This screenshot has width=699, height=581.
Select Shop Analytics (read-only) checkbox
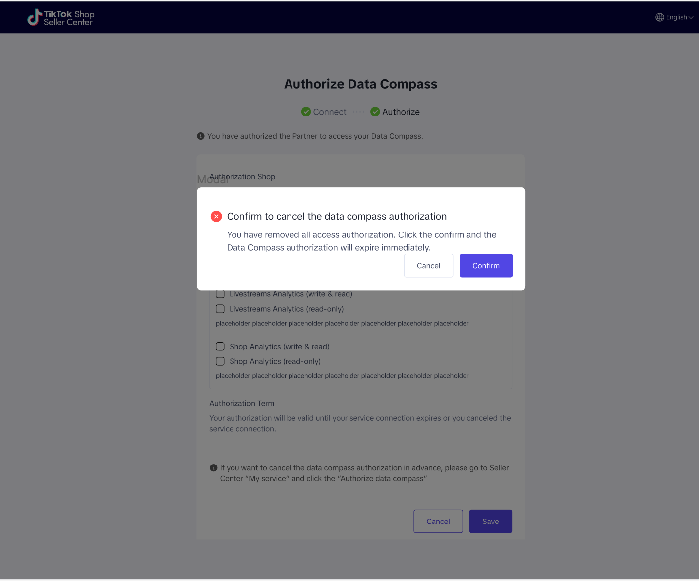[220, 361]
